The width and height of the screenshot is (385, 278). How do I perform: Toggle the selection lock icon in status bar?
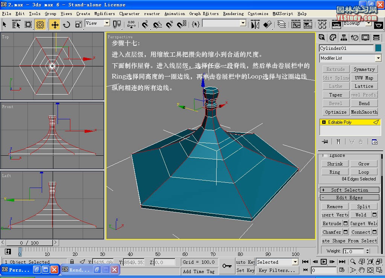tap(72, 262)
